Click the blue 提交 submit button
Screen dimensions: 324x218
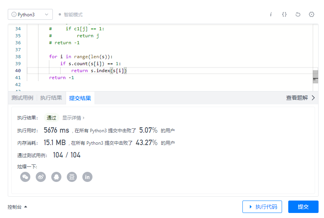click(x=303, y=207)
